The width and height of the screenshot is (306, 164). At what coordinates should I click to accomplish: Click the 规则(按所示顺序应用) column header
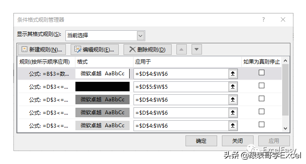46,62
